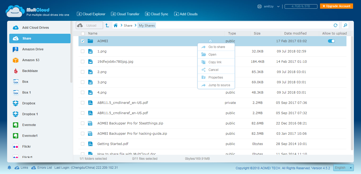Uncheck the AOMEI folder checkbox
This screenshot has height=174, width=361.
83,41
